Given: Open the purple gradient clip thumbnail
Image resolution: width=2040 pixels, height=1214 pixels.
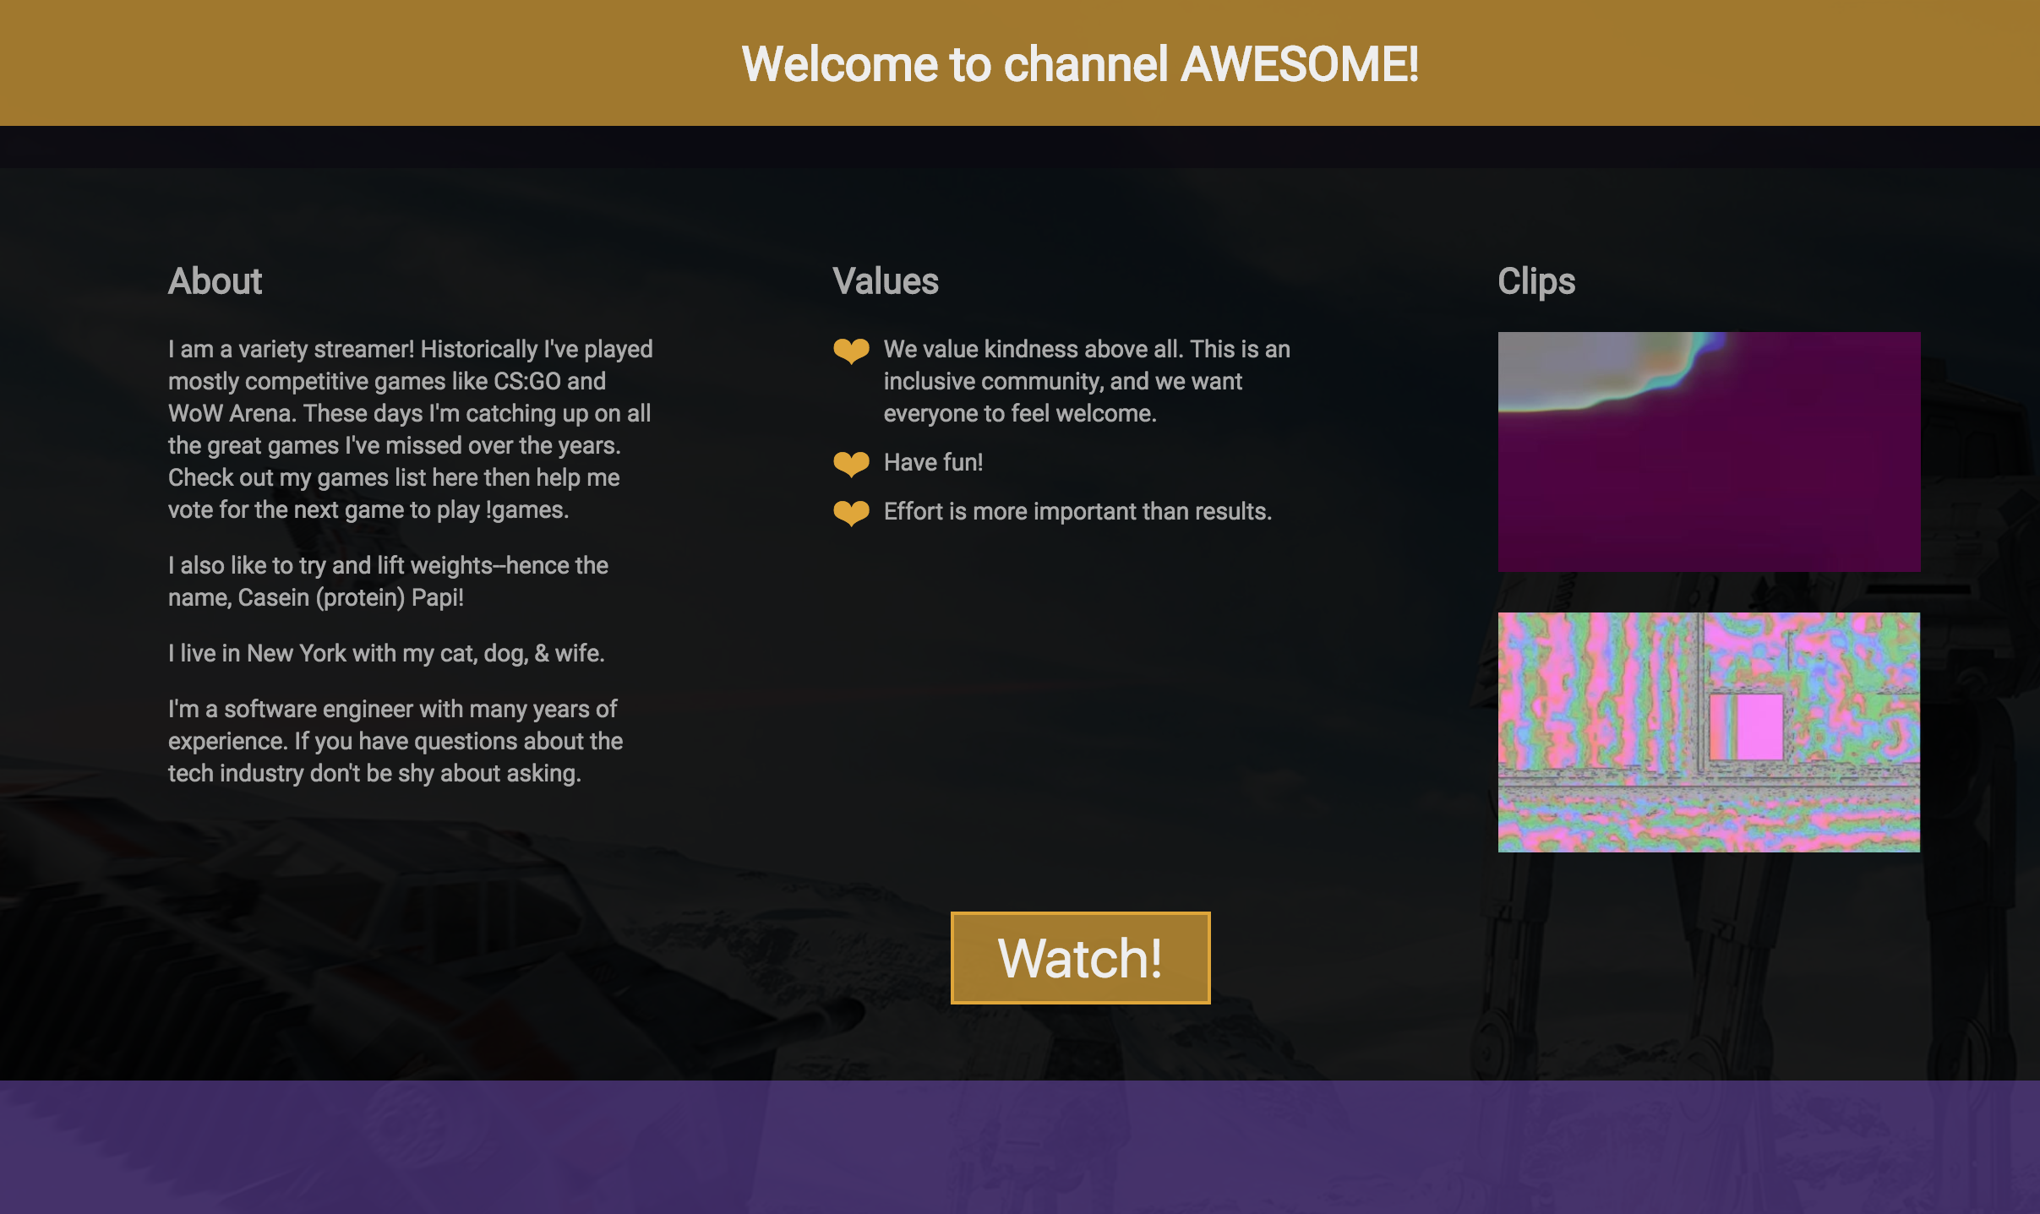Looking at the screenshot, I should [1709, 452].
